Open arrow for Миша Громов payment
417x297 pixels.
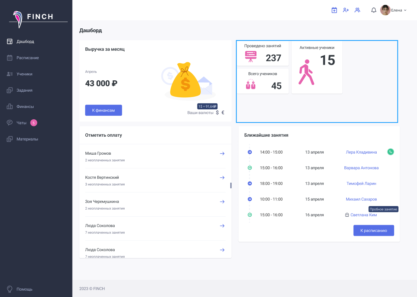click(222, 154)
